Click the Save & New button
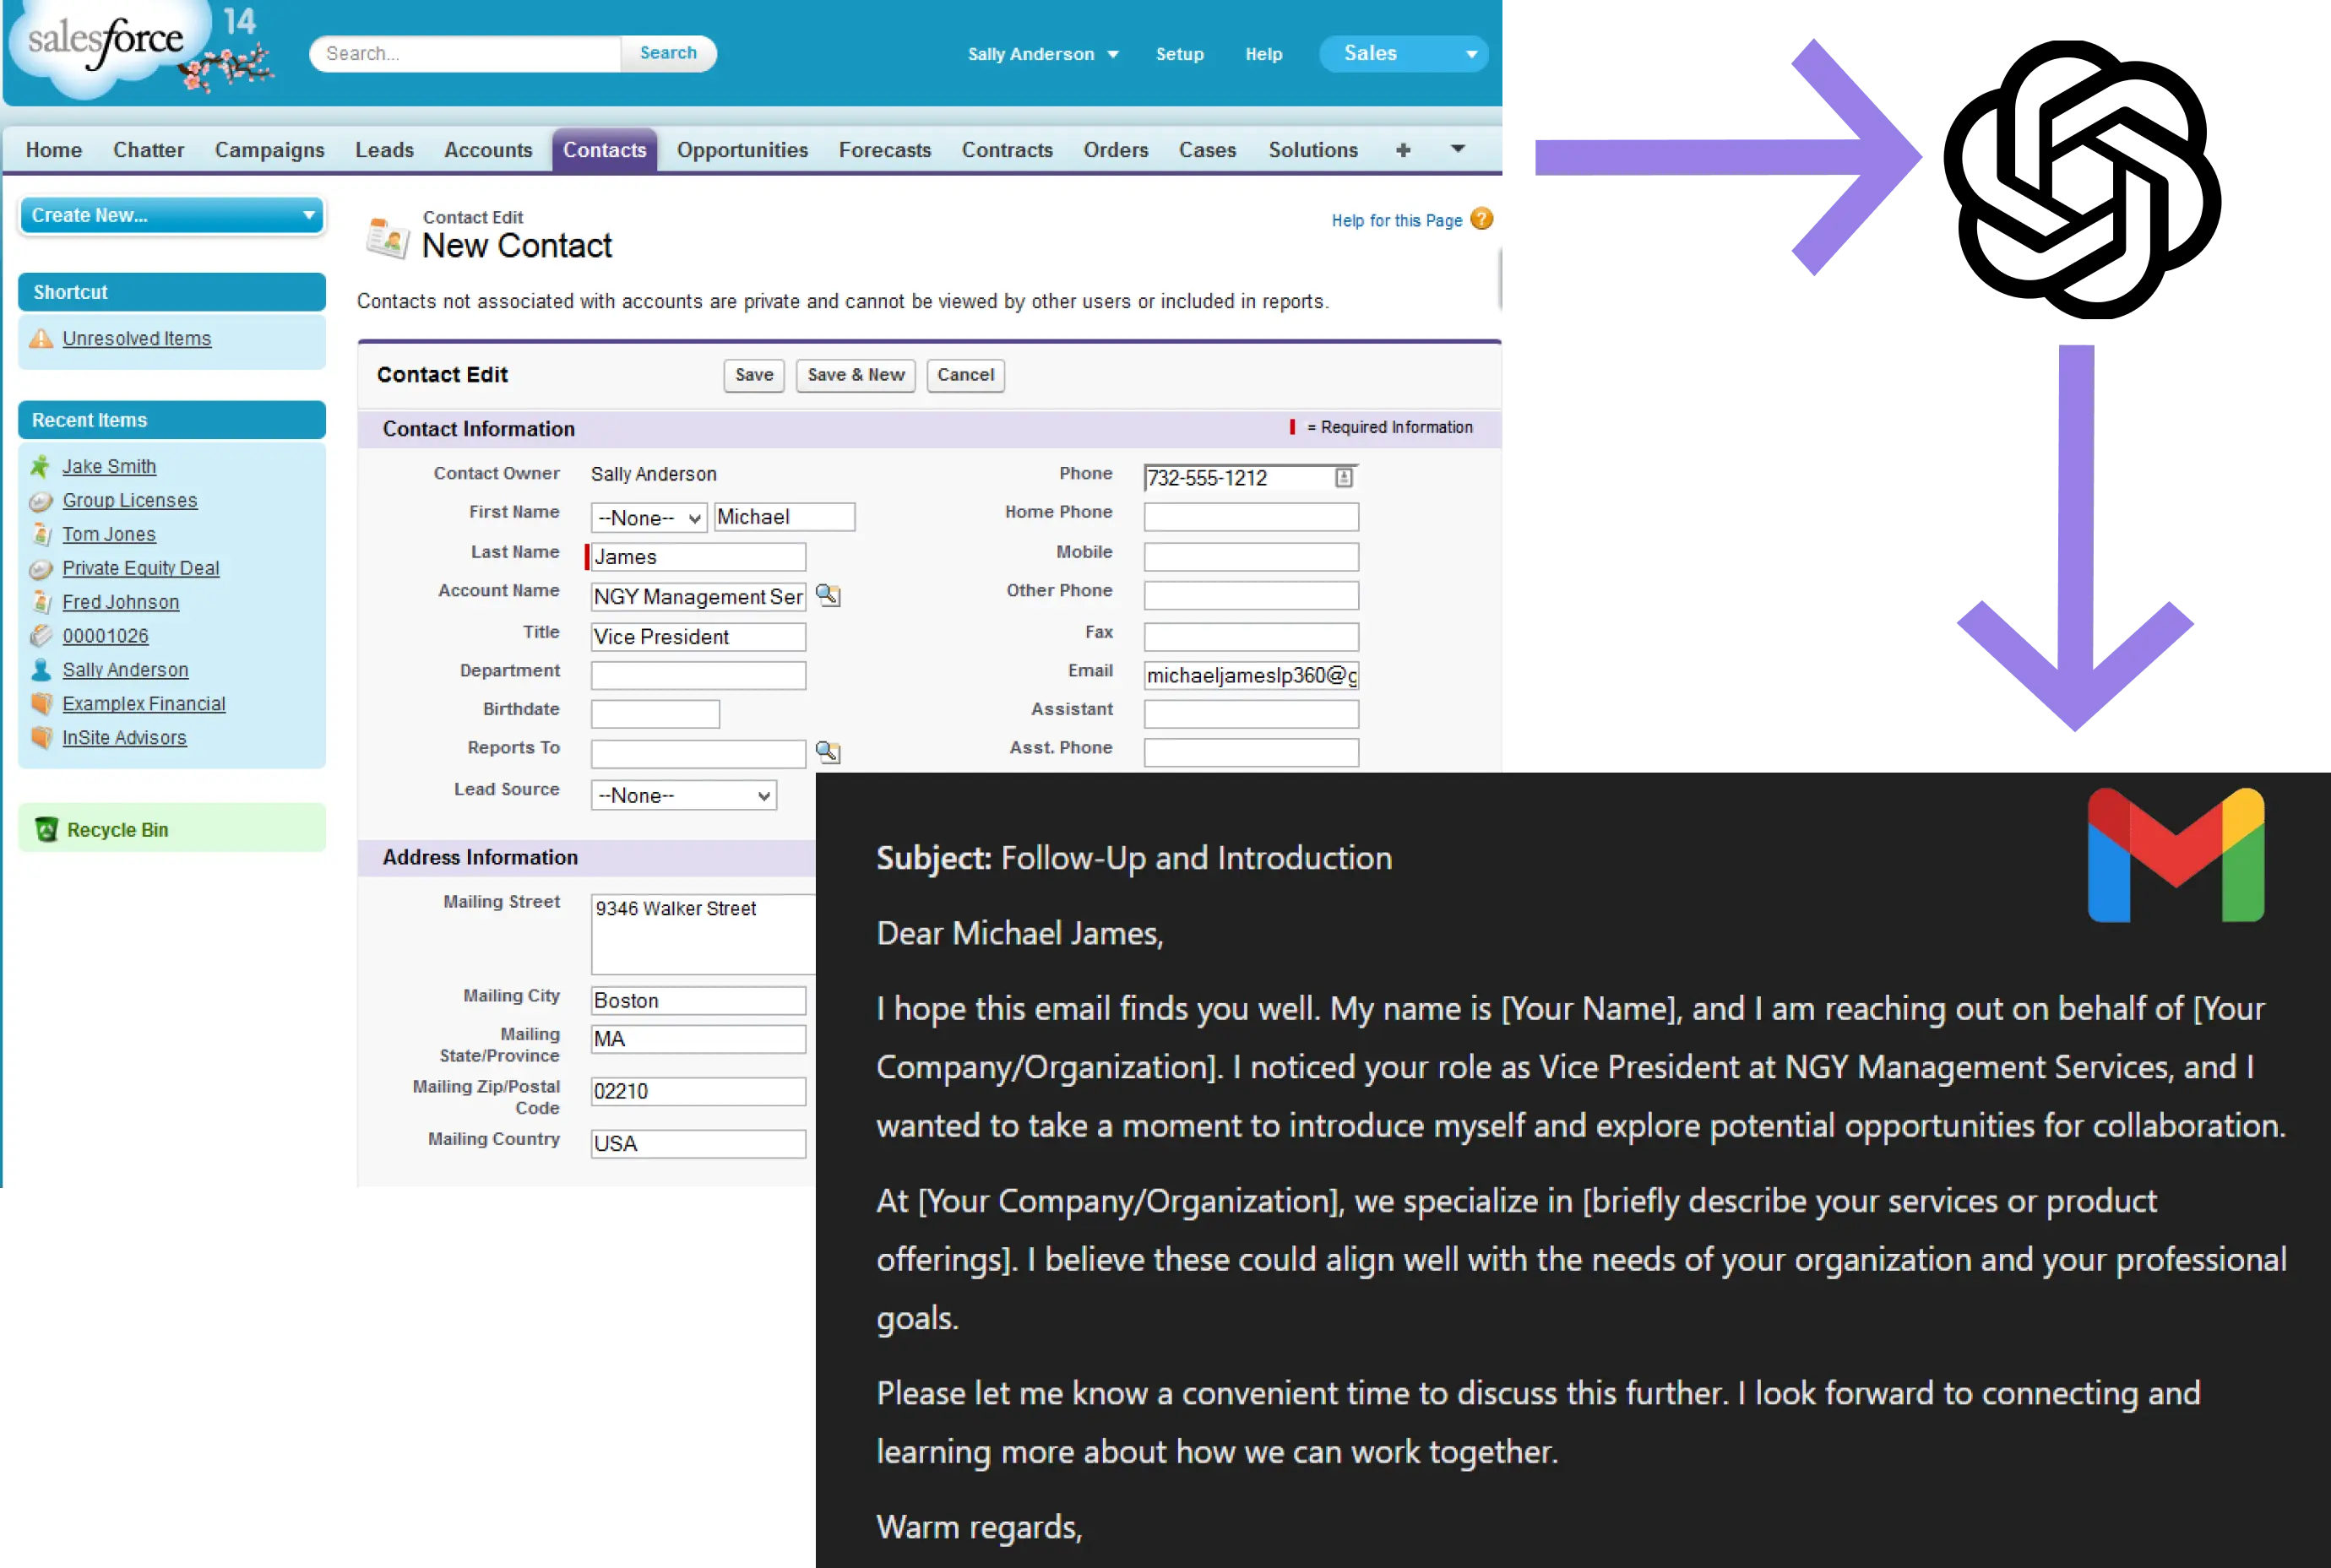 pyautogui.click(x=856, y=375)
